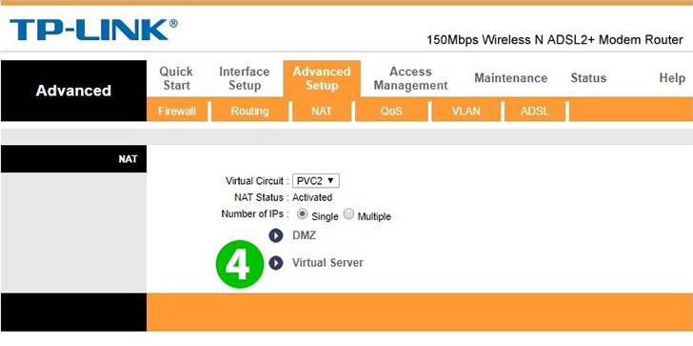Click the DMZ arrow icon
This screenshot has height=346, width=693.
pyautogui.click(x=276, y=235)
